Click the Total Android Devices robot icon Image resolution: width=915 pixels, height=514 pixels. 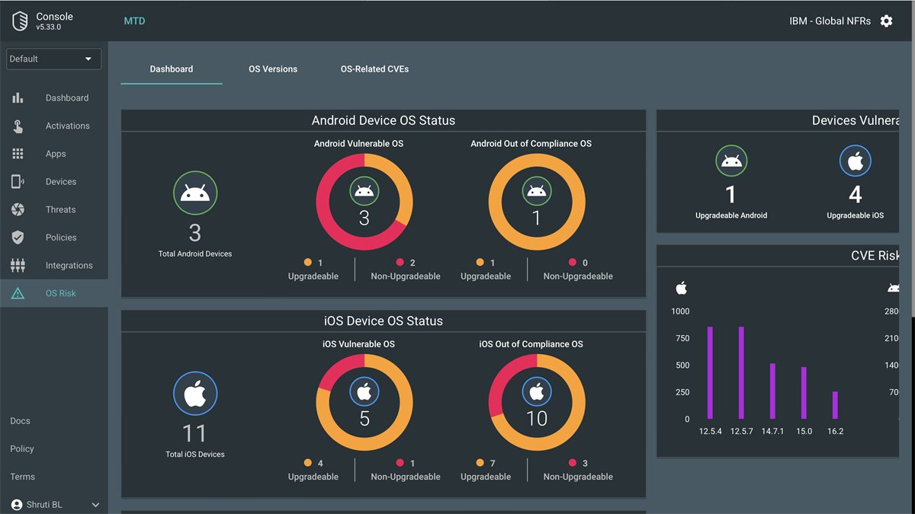pos(195,193)
